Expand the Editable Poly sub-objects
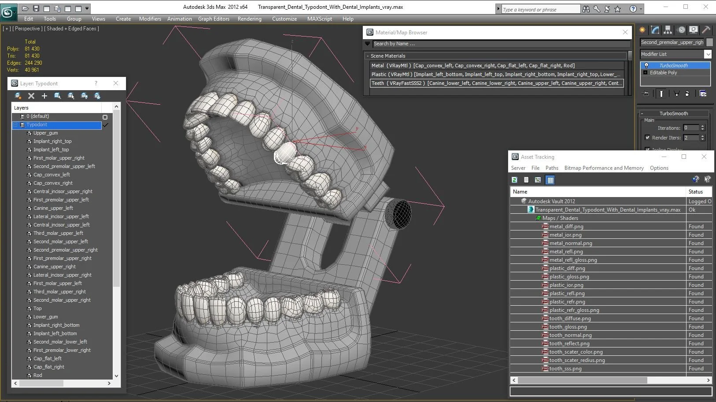This screenshot has height=402, width=716. click(646, 73)
